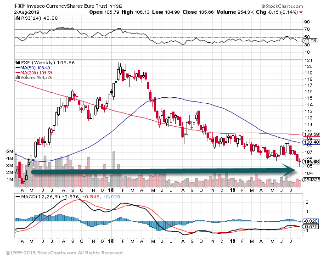Screen dimensions: 332x258
Task: Click the Close 105.66 header value
Action: (x=198, y=12)
